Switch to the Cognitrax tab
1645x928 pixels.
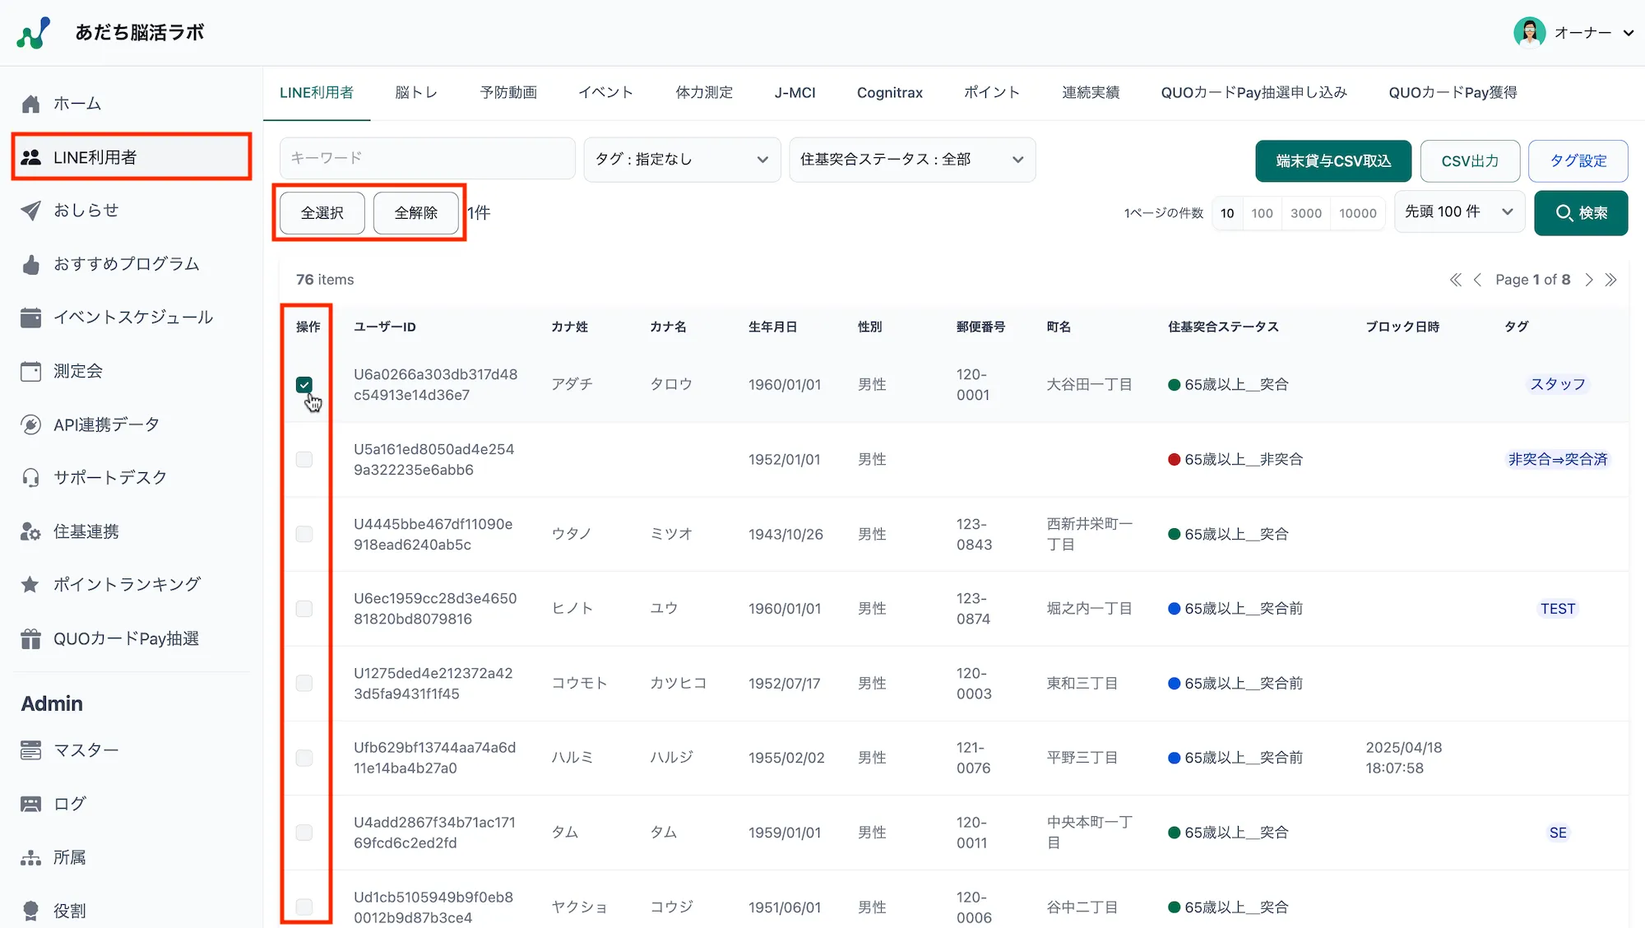(889, 92)
